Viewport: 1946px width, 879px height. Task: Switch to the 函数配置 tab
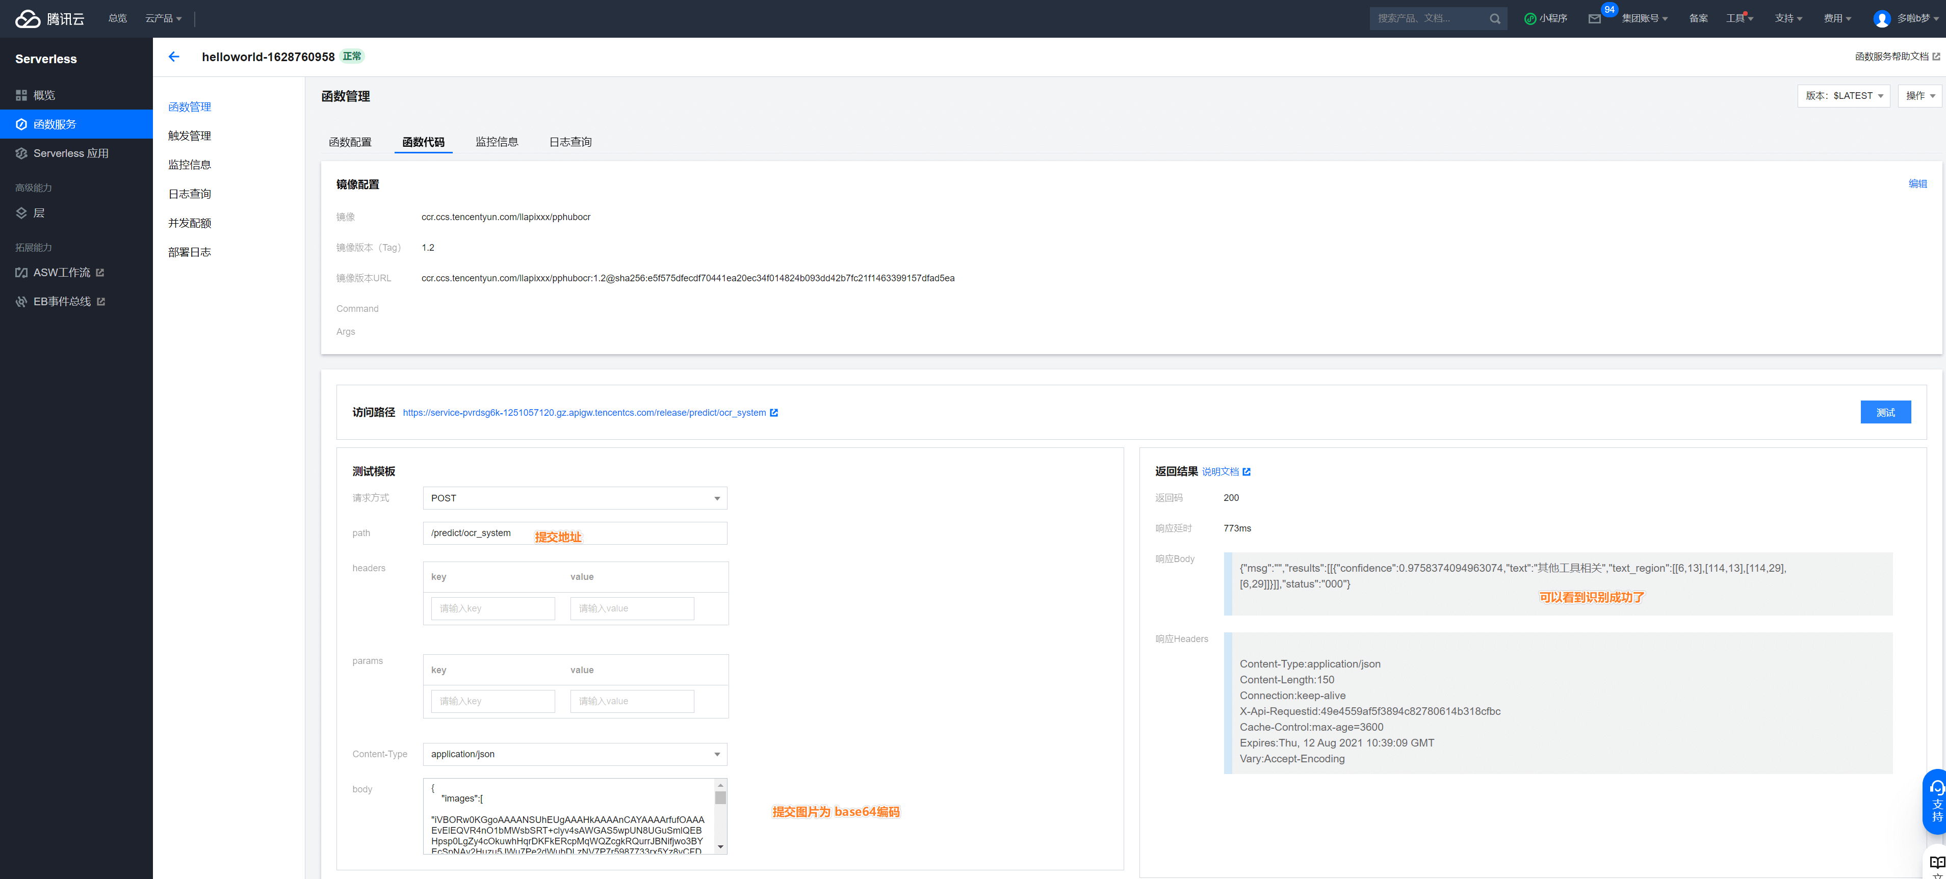pyautogui.click(x=350, y=142)
